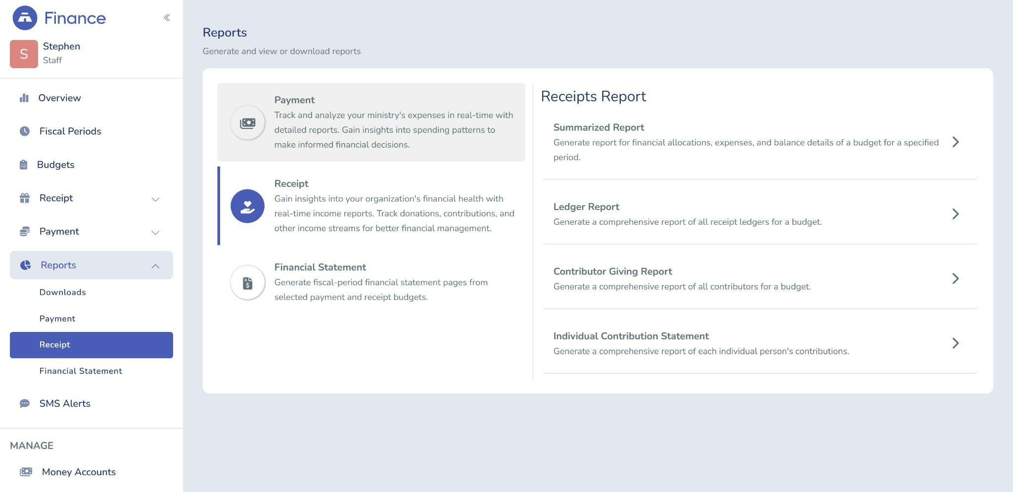Screen dimensions: 1013x492
Task: Click the Payment coins icon in sidebar
Action: tap(24, 231)
